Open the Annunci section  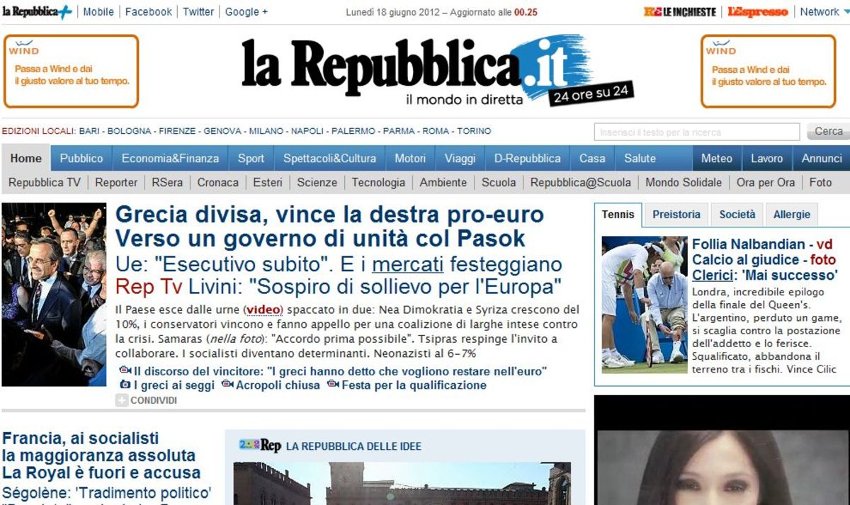pos(822,159)
